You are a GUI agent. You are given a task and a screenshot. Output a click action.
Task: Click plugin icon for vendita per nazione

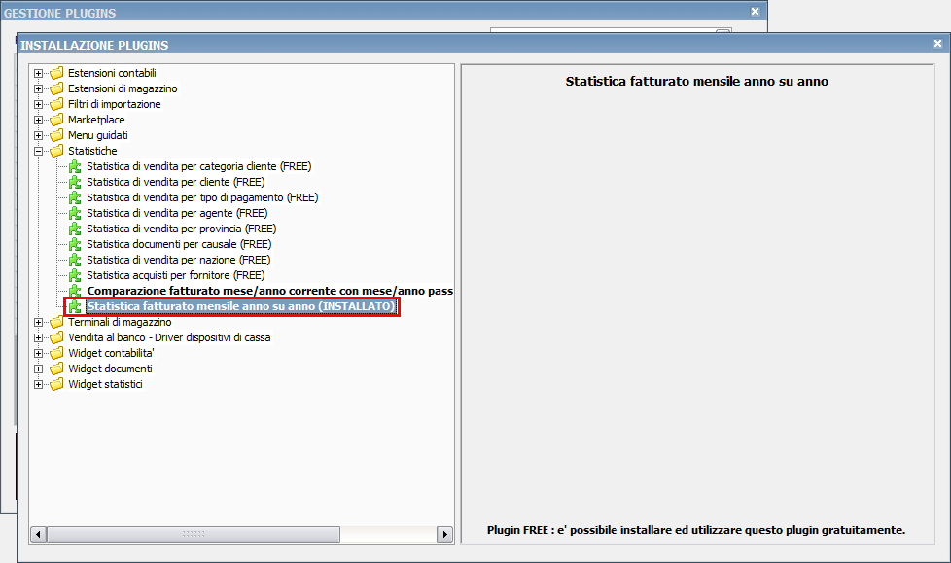[75, 260]
